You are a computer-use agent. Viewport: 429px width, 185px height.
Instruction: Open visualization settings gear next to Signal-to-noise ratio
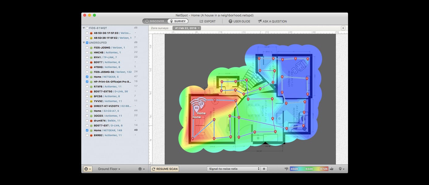[x=264, y=169]
